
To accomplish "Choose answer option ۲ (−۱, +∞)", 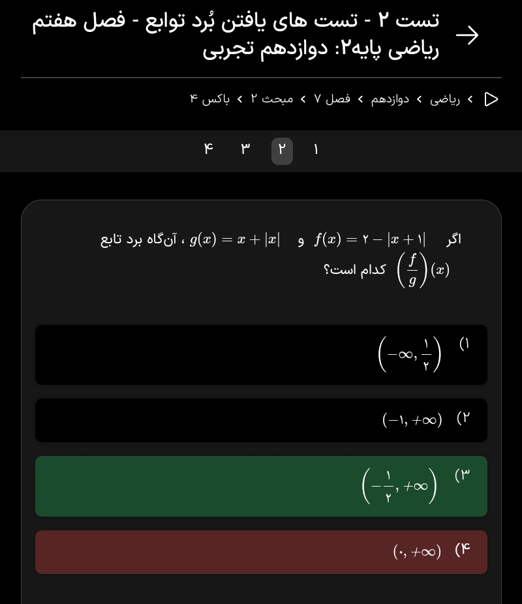I will pyautogui.click(x=261, y=420).
